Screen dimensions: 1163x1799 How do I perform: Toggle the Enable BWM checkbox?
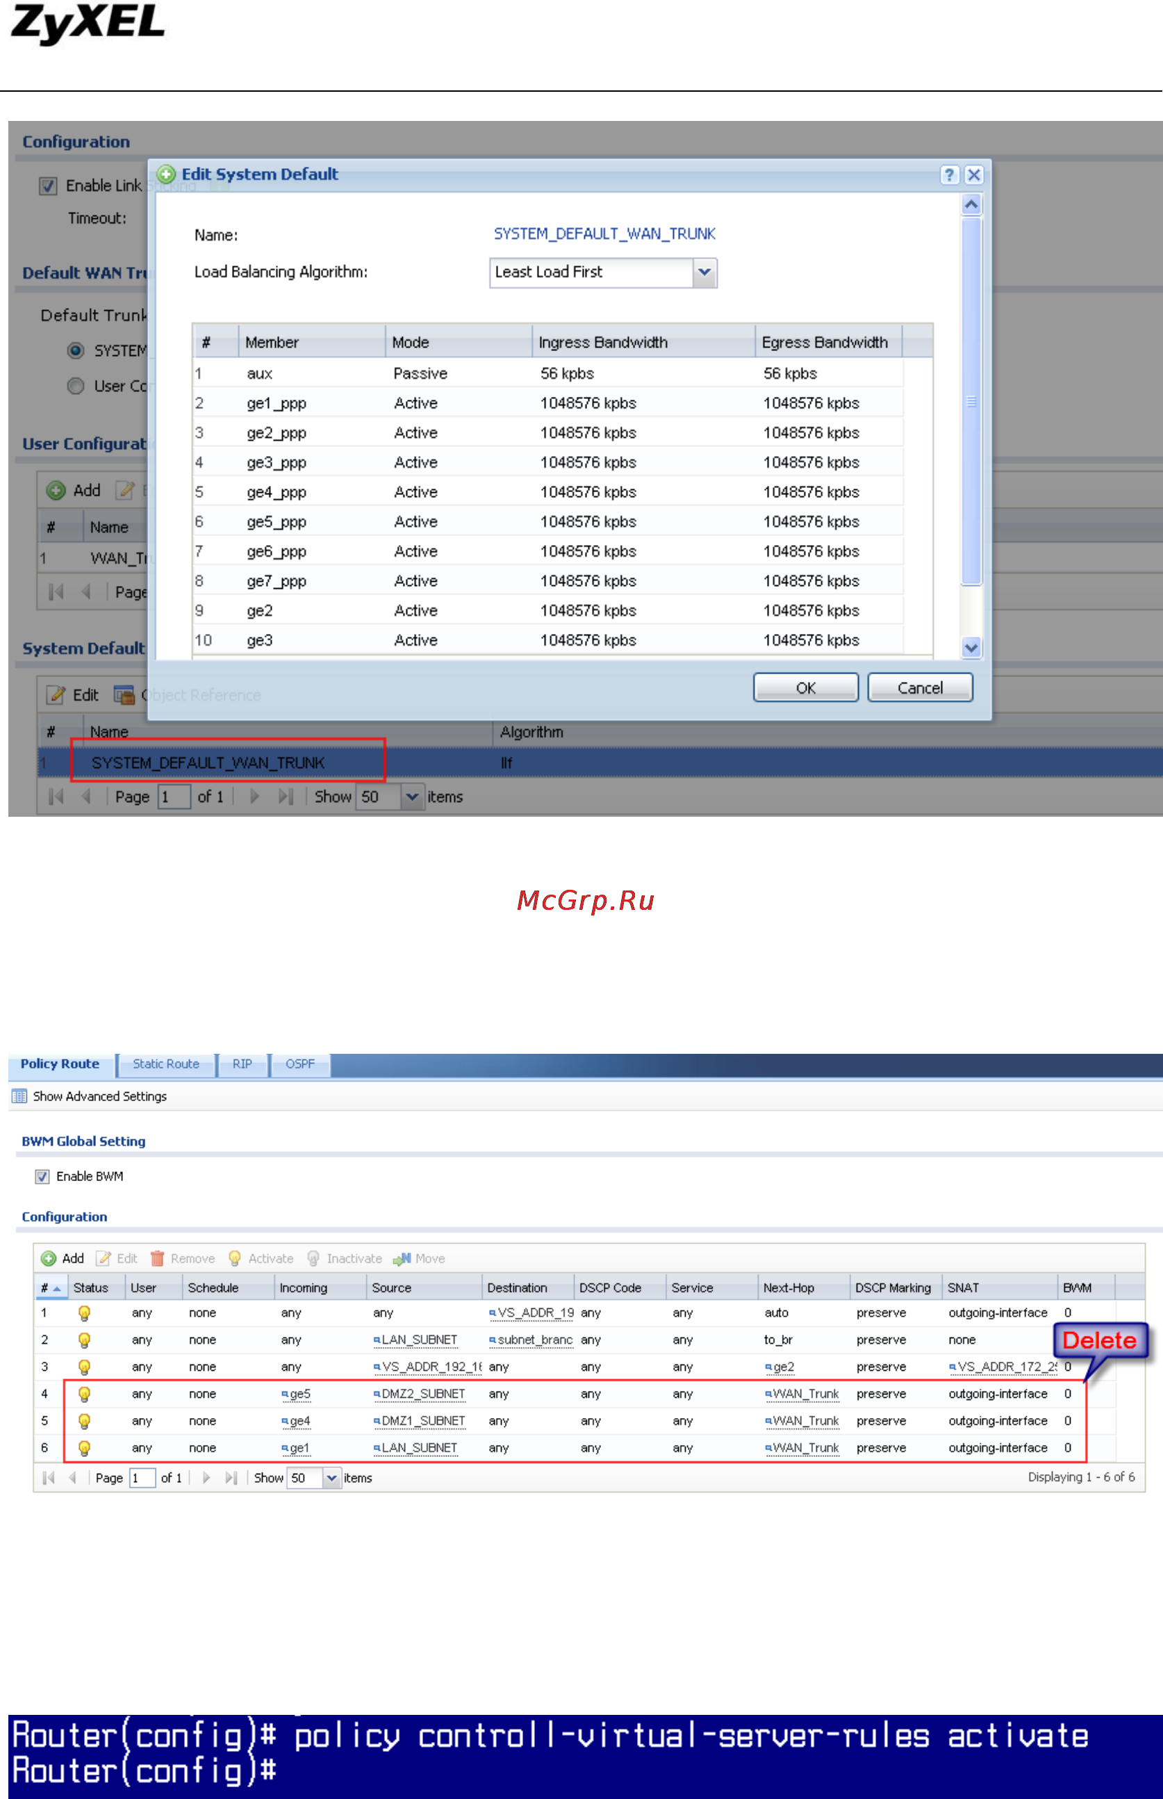pyautogui.click(x=42, y=1176)
